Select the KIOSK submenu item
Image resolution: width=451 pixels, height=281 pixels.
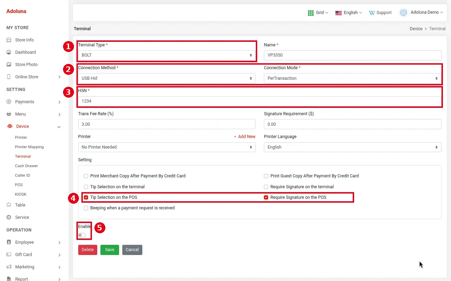pos(21,194)
